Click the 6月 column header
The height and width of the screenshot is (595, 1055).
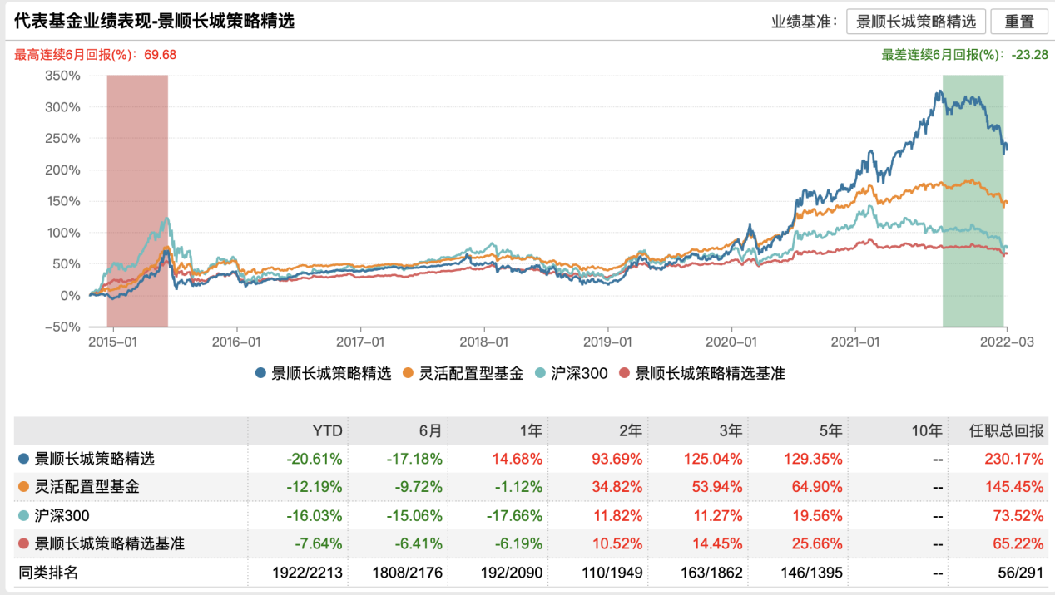tap(428, 430)
